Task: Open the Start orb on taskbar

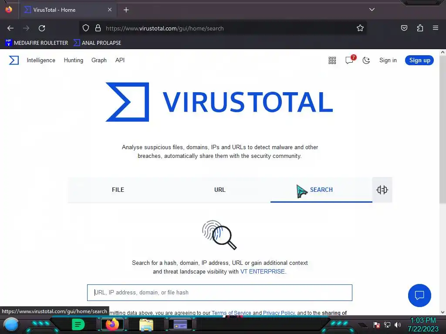Action: (x=11, y=324)
